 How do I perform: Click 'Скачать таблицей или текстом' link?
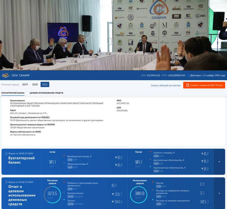tap(165, 85)
